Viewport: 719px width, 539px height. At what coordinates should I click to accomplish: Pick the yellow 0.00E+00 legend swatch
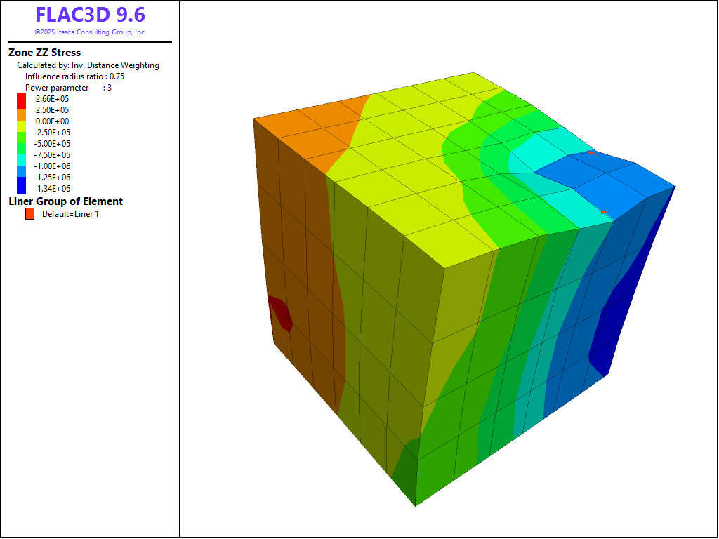point(21,121)
